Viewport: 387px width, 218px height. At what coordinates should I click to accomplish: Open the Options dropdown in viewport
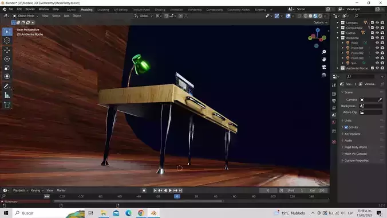320,22
